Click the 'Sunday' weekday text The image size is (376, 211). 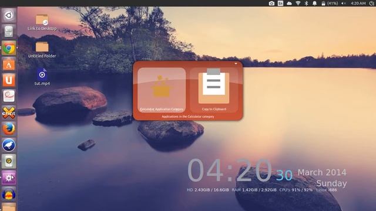pos(331,183)
